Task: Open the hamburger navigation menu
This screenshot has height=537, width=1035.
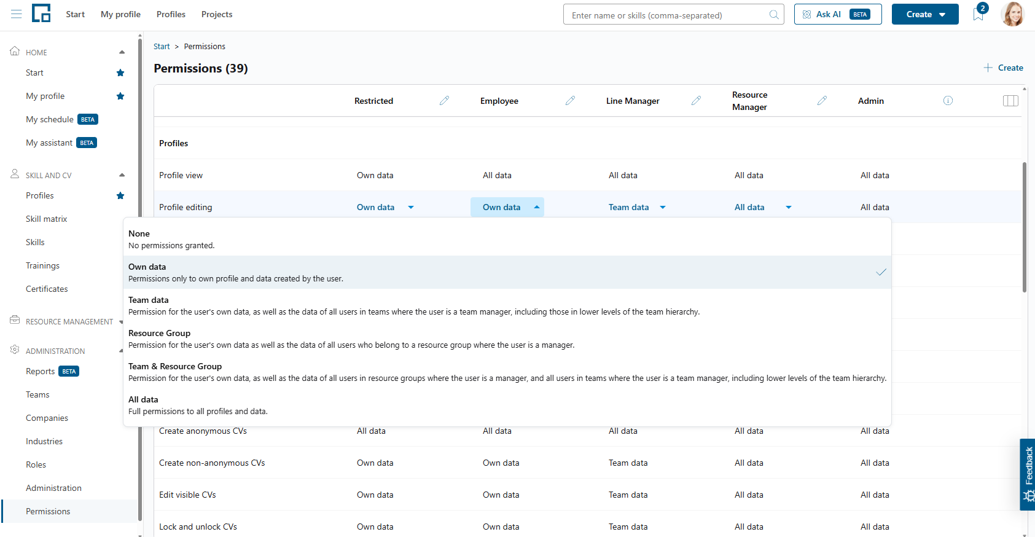Action: coord(17,14)
